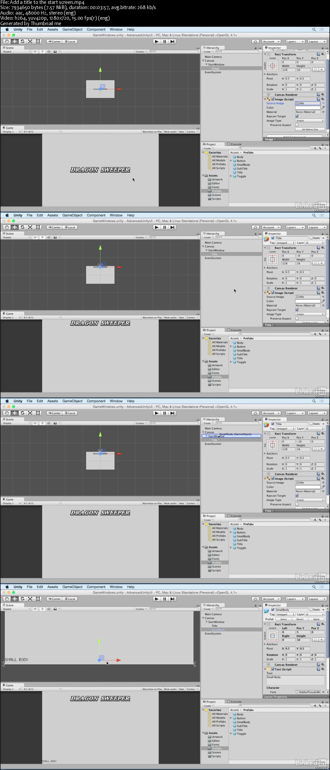Toggle Image (Script) enabled checkbox in the first frame

click(273, 99)
